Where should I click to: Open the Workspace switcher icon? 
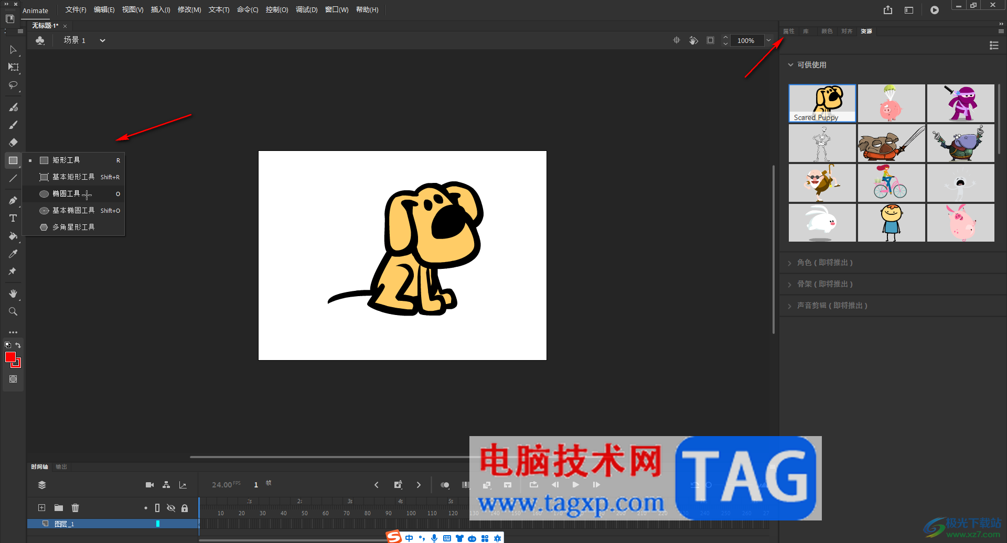pos(909,10)
